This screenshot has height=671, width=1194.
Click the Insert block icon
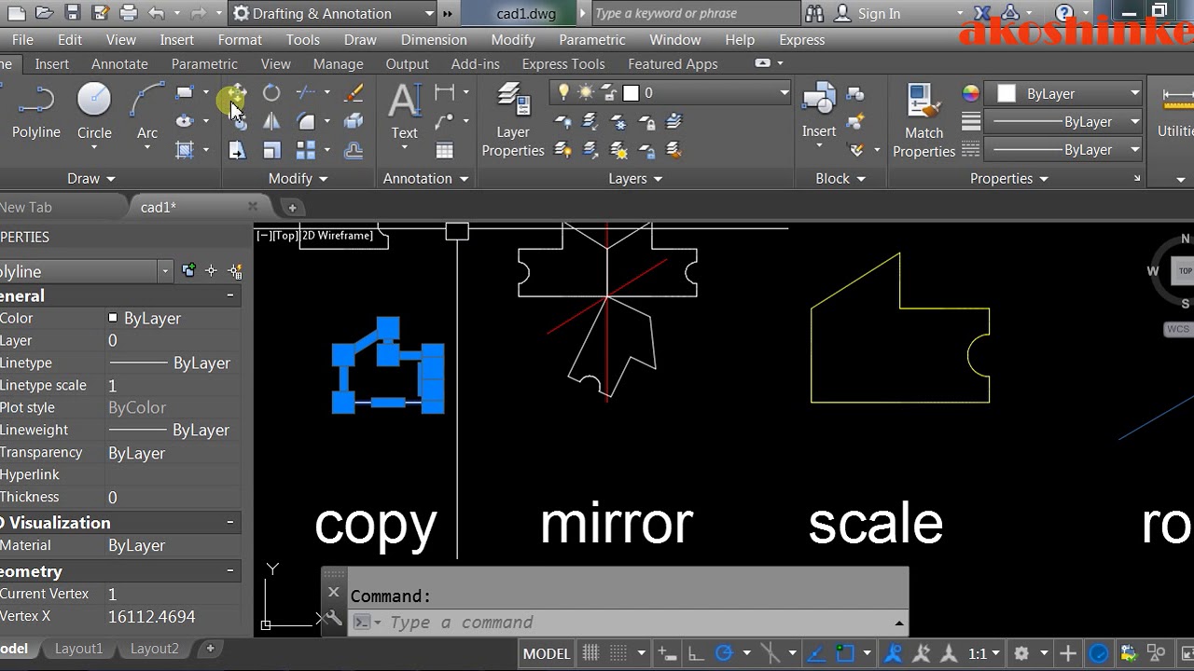819,110
